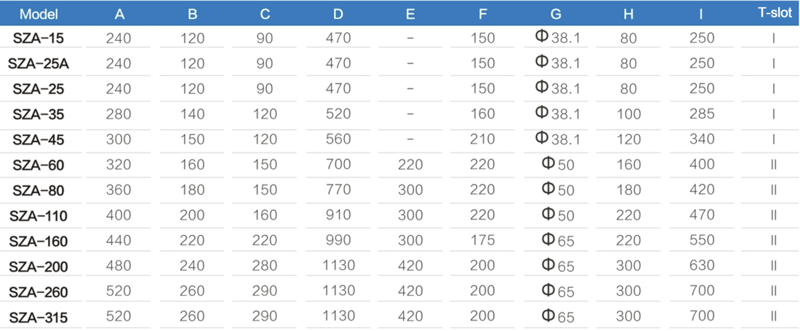Screen dimensions: 800x331
Task: Click the column D header
Action: 338,14
